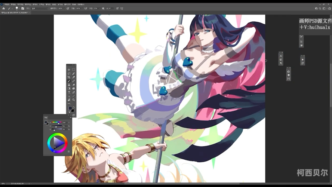332x187 pixels.
Task: Open the Character panel icon
Action: coord(281,56)
